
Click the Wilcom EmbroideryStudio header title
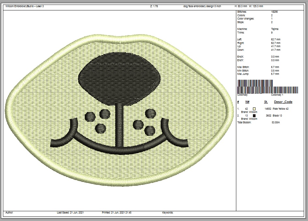25,6
